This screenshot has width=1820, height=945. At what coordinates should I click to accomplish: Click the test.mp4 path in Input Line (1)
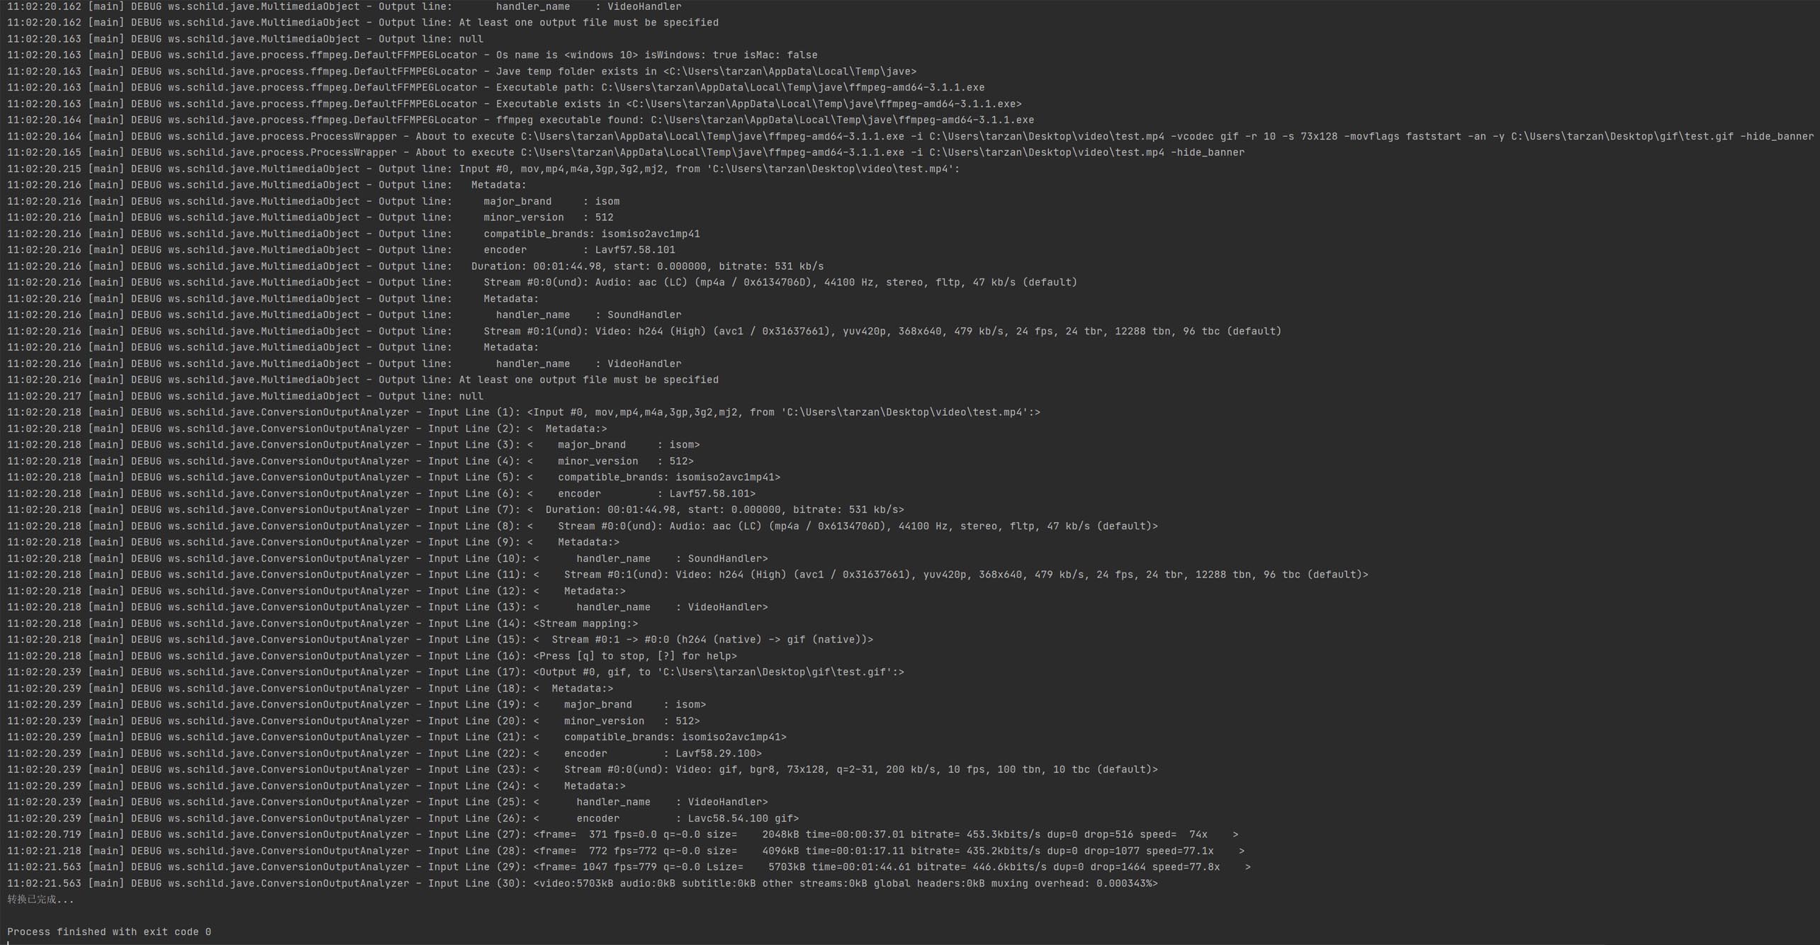coord(905,412)
